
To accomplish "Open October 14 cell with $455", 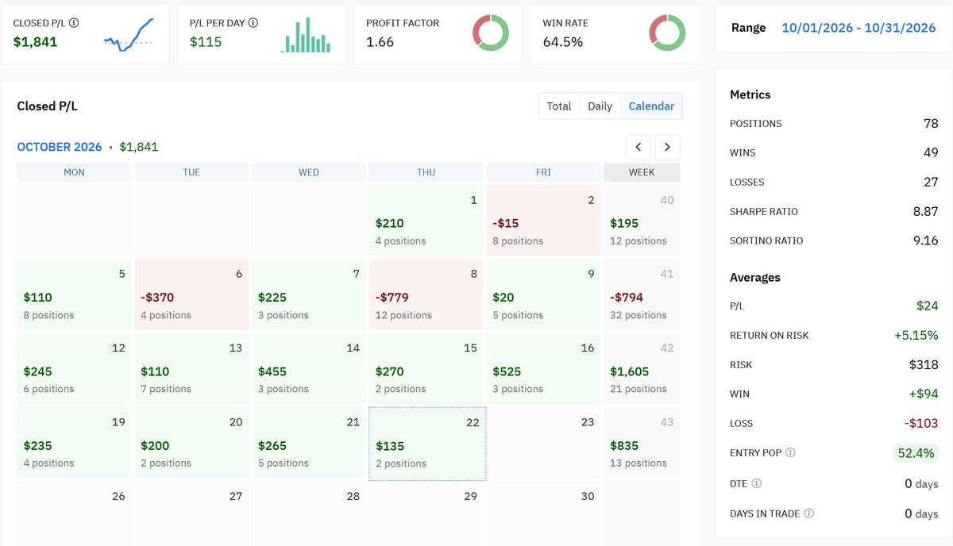I will [309, 368].
